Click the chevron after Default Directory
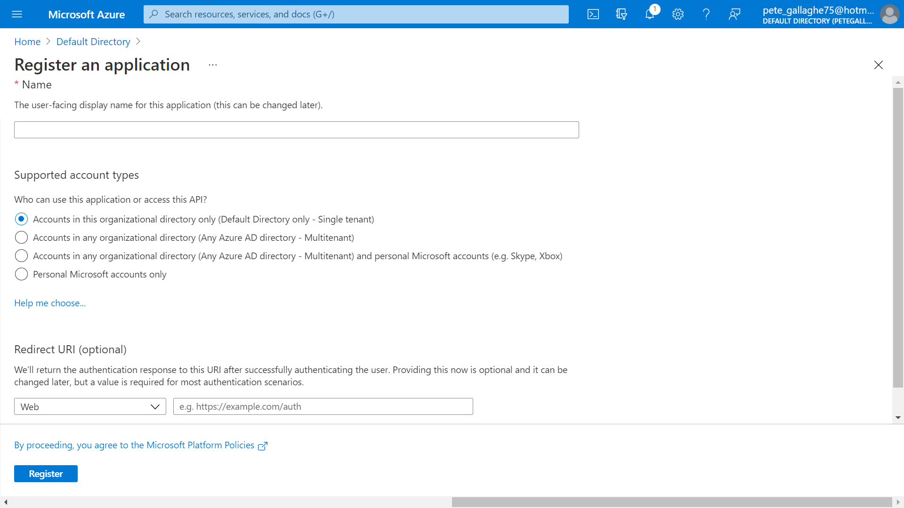Screen dimensions: 904x508 point(138,41)
